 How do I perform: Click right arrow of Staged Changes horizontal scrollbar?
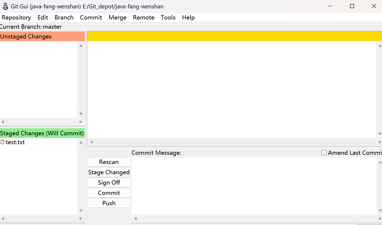pos(81,218)
